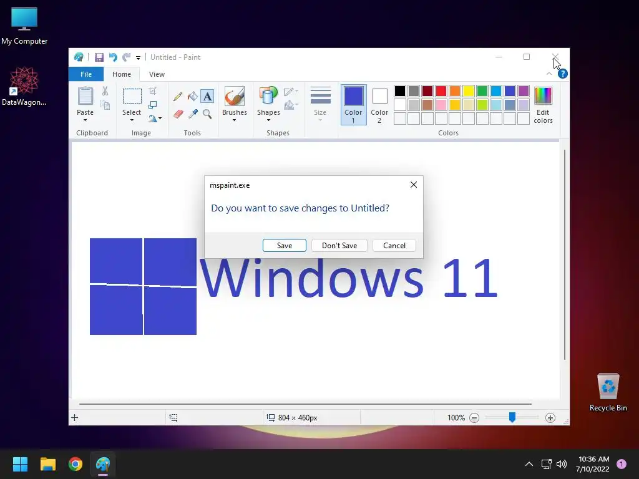Select the Magnifier tool
Viewport: 639px width, 479px height.
tap(207, 114)
